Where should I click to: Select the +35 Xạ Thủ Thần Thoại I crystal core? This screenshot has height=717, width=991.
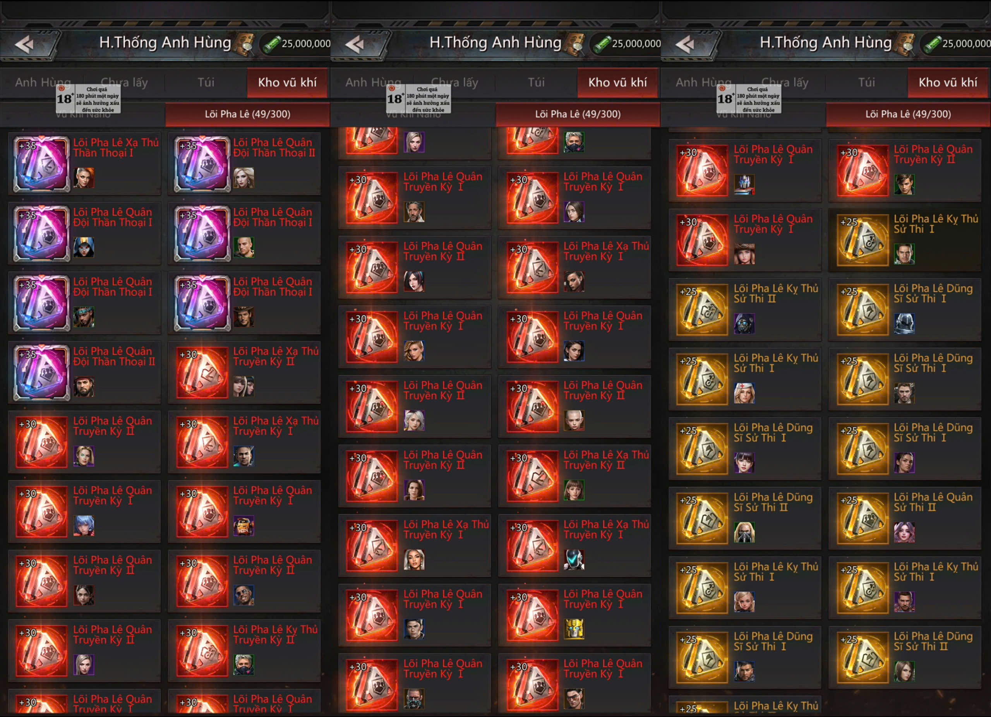click(41, 164)
